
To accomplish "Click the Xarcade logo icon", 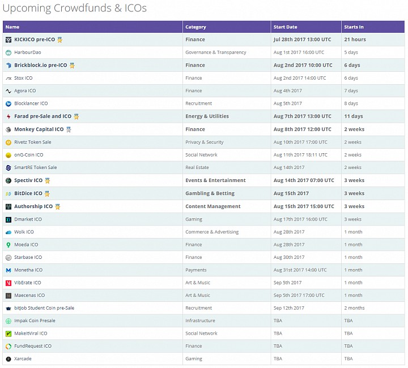I will tap(8, 359).
